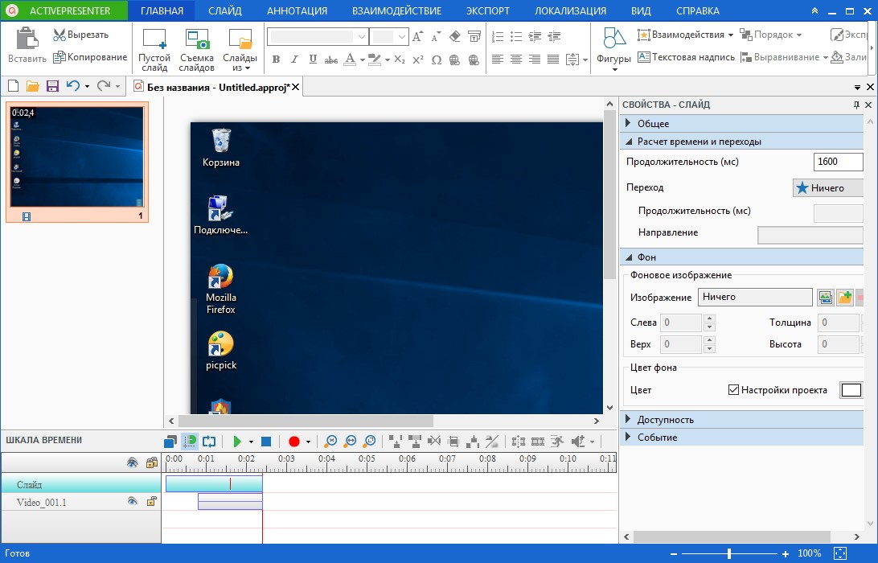Screen dimensions: 878x563
Task: Click the Save icon in quick toolbar
Action: (52, 86)
